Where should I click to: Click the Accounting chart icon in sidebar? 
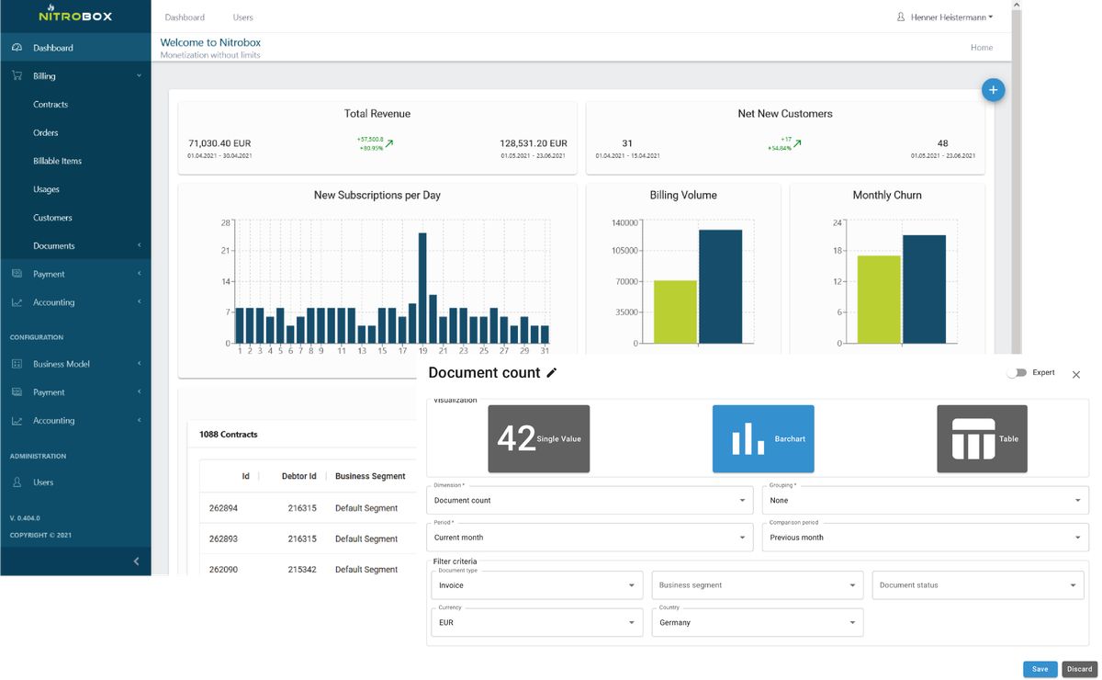[16, 301]
